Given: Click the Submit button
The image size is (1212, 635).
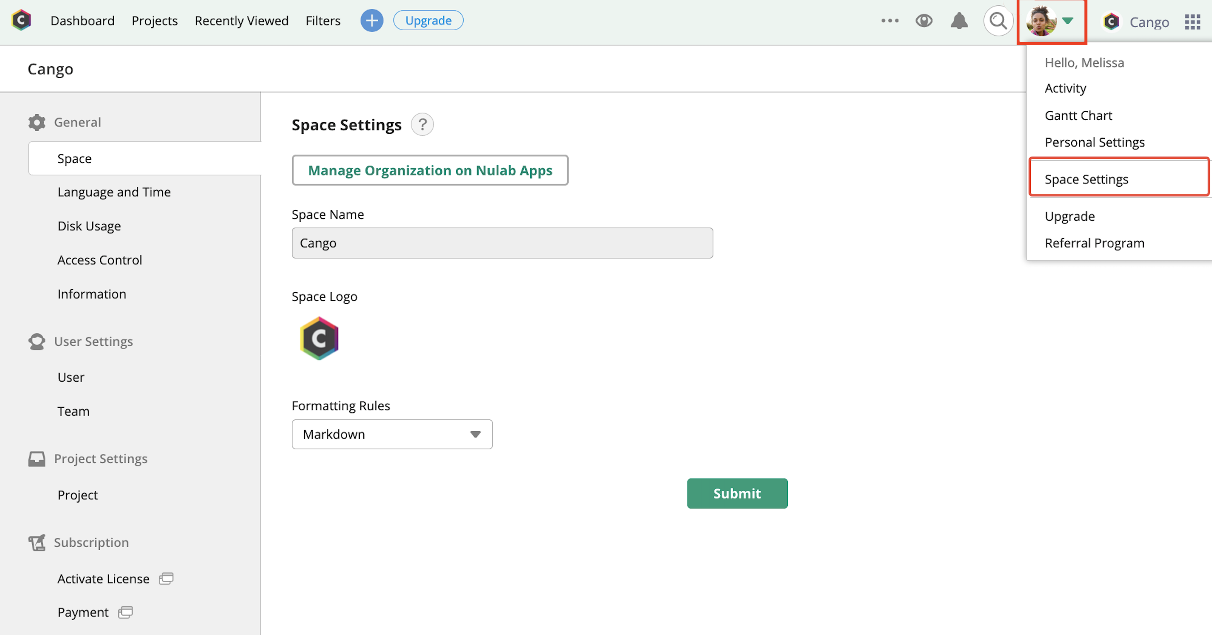Looking at the screenshot, I should click(x=737, y=493).
